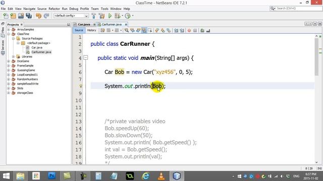Image resolution: width=323 pixels, height=181 pixels.
Task: Collapse the default package node
Action: click(x=18, y=43)
